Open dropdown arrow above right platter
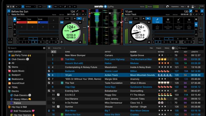 tap(149, 22)
